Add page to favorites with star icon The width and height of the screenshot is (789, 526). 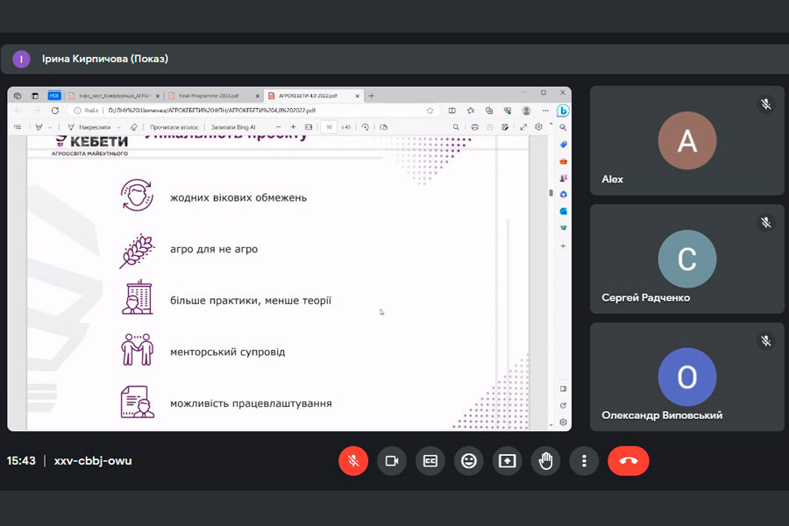tap(430, 110)
